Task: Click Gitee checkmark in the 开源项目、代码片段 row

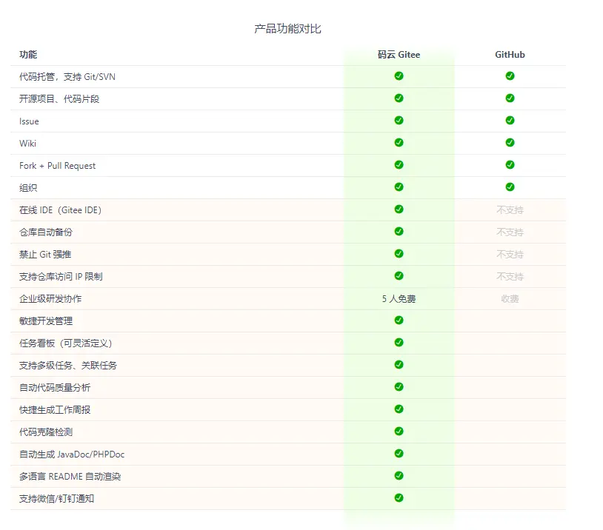Action: click(399, 98)
